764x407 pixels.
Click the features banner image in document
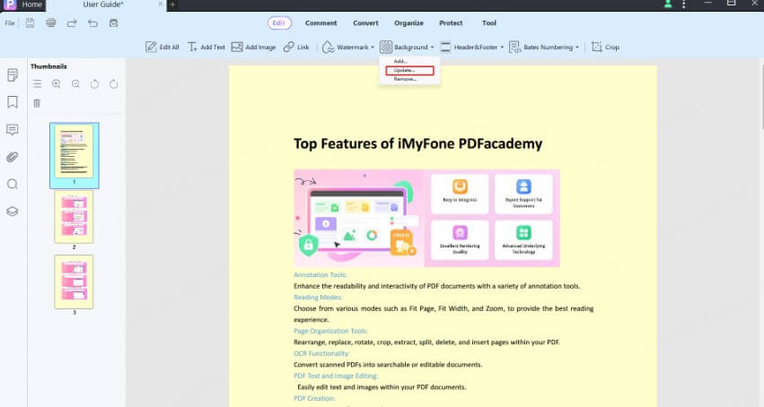[426, 218]
